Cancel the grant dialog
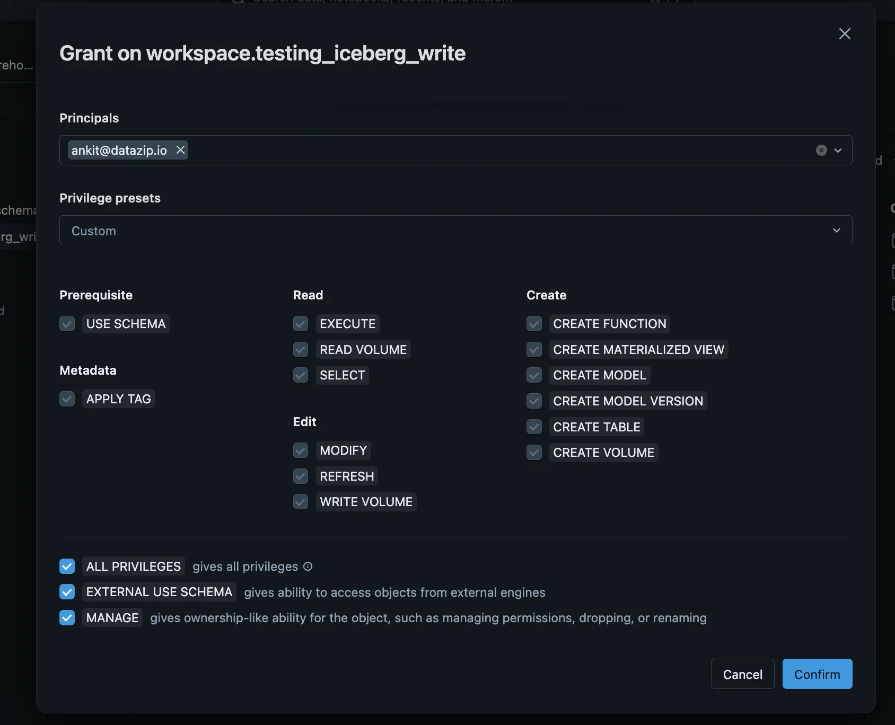Image resolution: width=895 pixels, height=725 pixels. pyautogui.click(x=742, y=674)
